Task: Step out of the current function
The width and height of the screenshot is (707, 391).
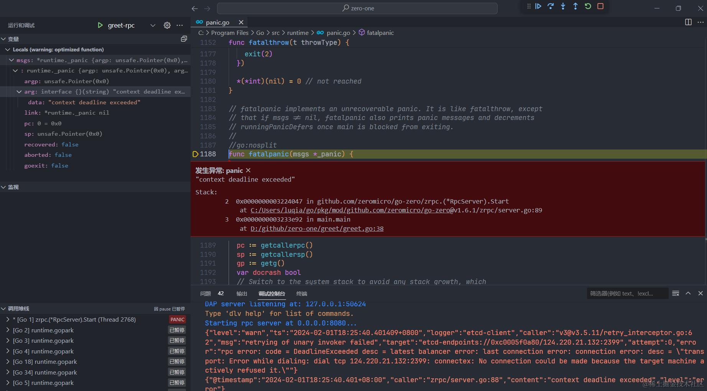Action: pos(575,6)
